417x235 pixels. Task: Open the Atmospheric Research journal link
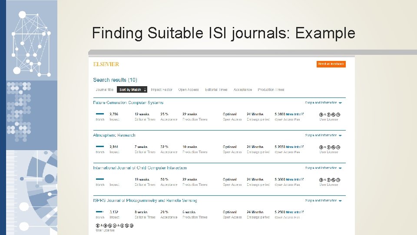(x=114, y=135)
